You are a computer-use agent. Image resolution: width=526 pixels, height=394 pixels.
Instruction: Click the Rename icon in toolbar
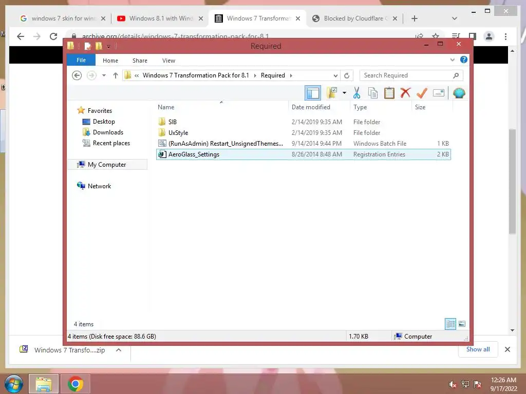[439, 93]
